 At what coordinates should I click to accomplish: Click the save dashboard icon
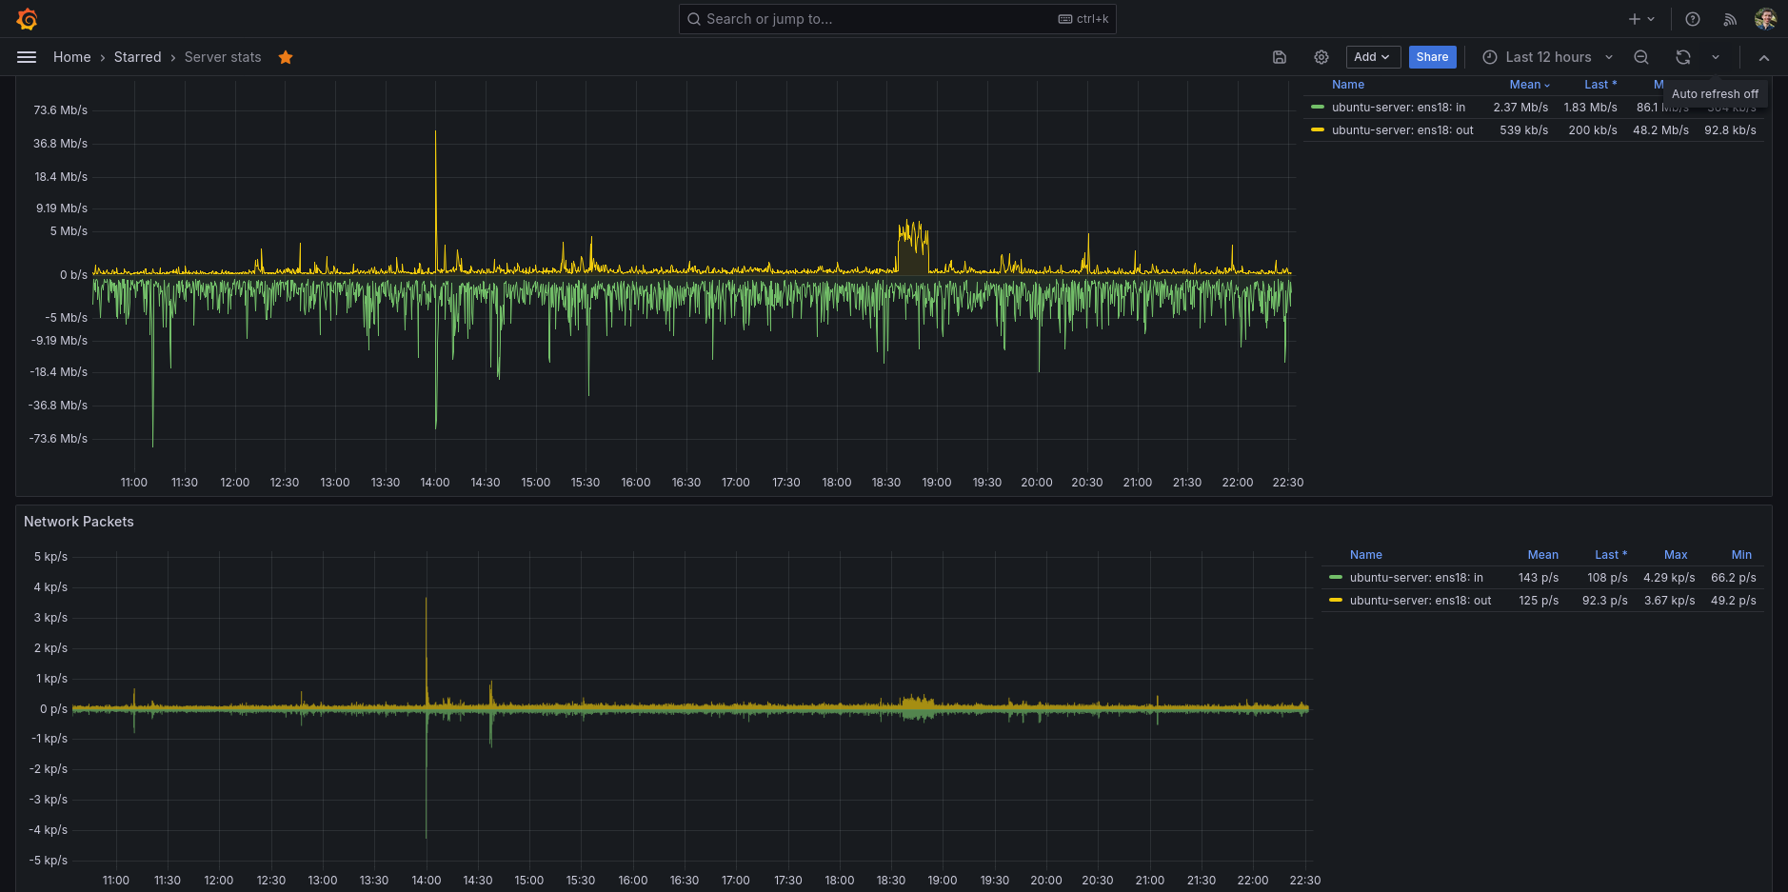1280,57
